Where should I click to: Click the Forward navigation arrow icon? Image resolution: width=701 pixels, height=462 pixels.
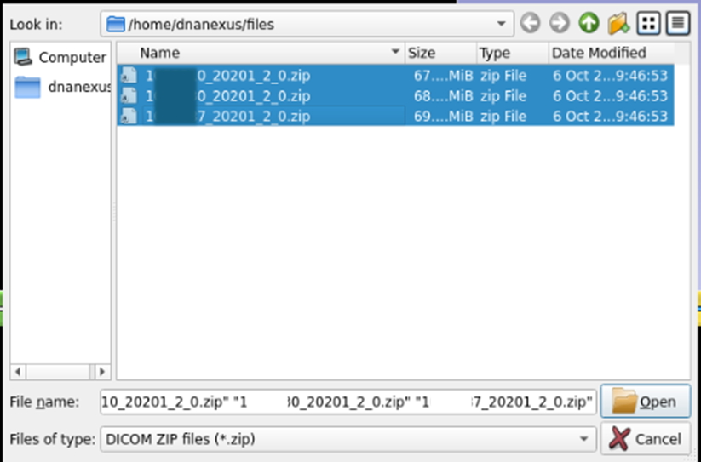[x=559, y=24]
